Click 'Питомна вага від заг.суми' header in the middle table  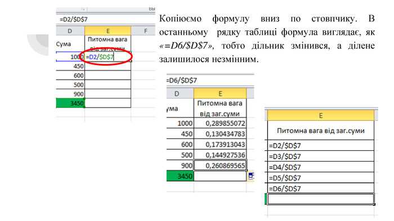(220, 108)
